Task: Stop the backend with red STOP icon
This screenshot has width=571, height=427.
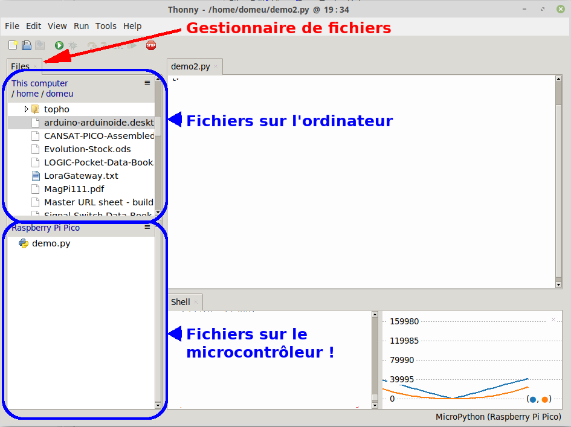Action: click(x=151, y=45)
